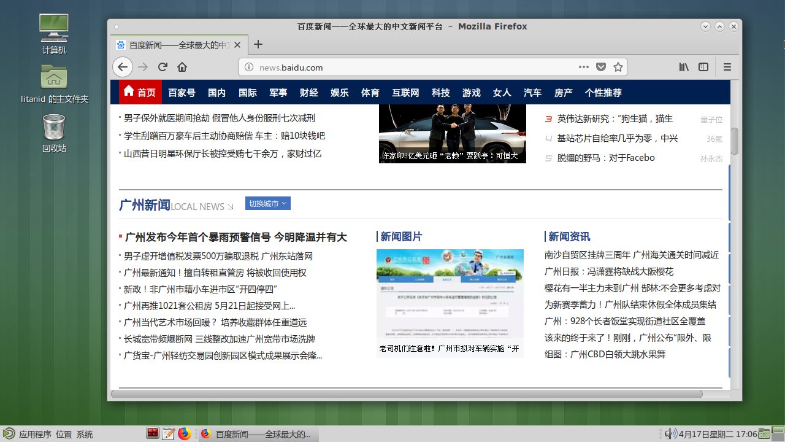785x442 pixels.
Task: Click the volume speaker tray icon
Action: coord(670,434)
